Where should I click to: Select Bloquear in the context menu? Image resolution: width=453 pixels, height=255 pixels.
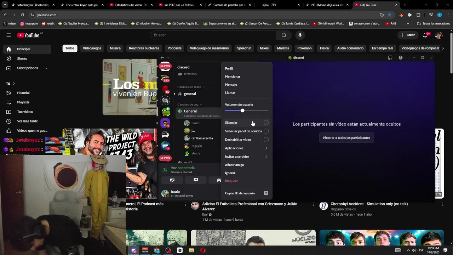[x=247, y=181]
